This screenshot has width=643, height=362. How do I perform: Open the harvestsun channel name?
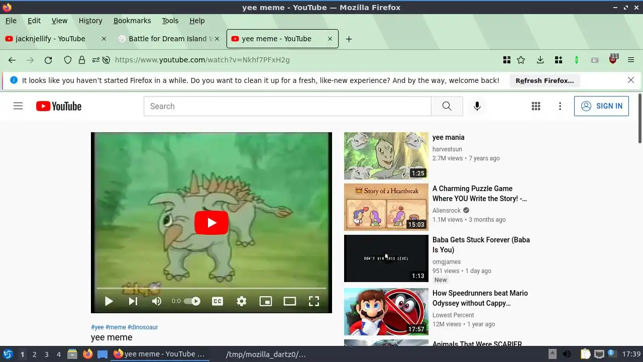click(x=447, y=149)
